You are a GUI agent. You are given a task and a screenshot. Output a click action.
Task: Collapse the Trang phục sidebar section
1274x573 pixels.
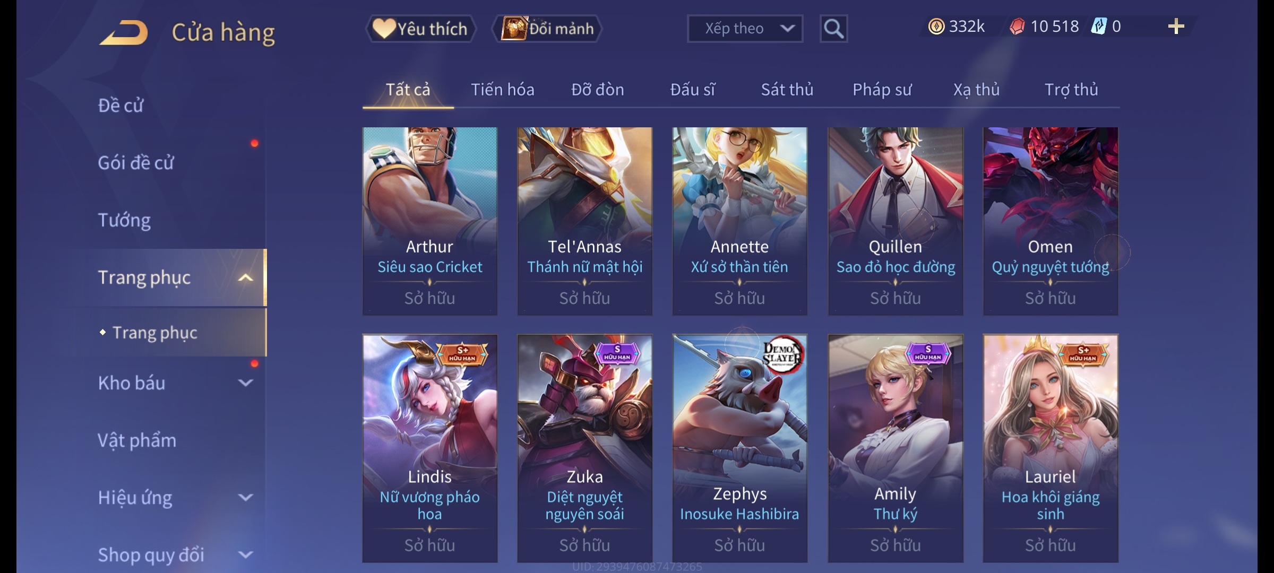[245, 277]
